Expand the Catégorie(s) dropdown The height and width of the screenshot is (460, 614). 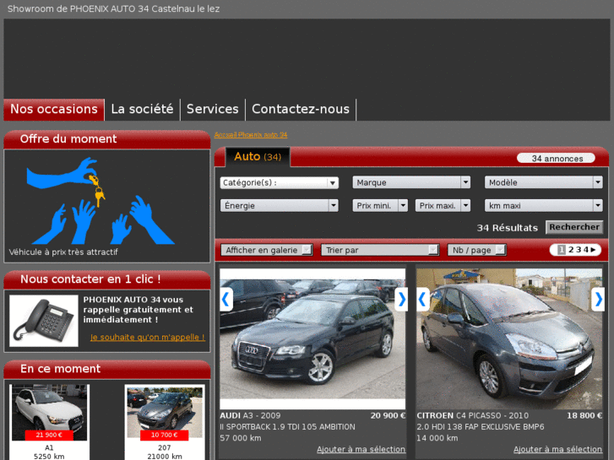(x=279, y=182)
